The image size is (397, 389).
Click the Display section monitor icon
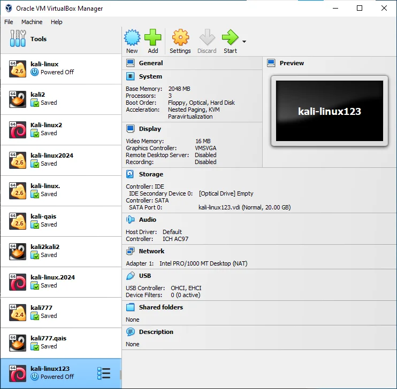point(131,129)
